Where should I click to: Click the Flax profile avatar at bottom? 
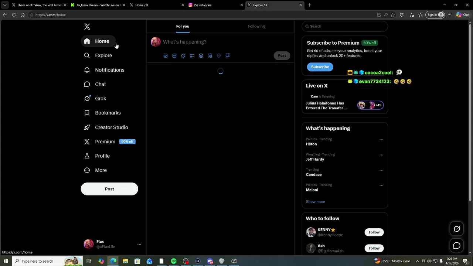[x=89, y=244]
